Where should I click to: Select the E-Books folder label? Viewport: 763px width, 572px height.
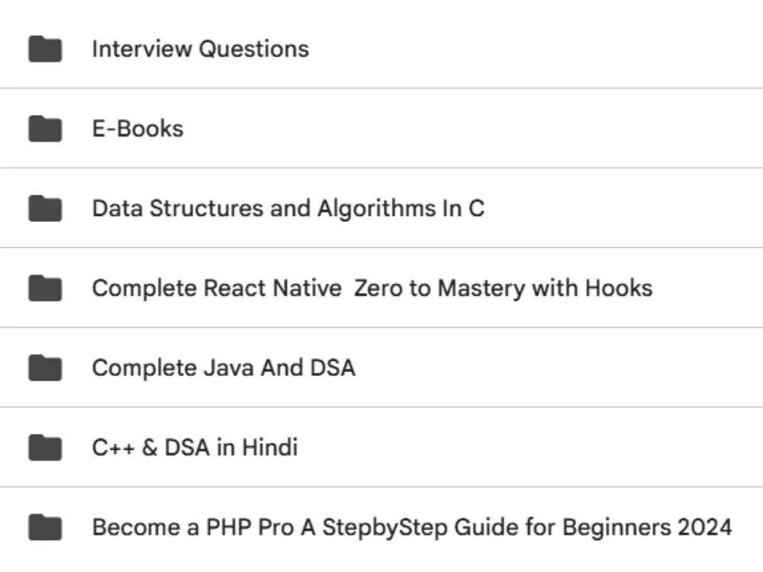[137, 129]
